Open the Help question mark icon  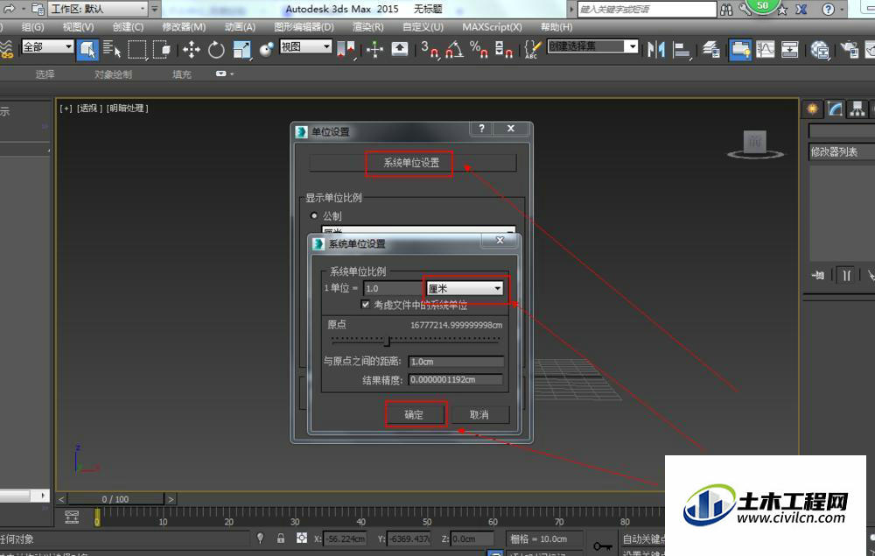(x=828, y=9)
